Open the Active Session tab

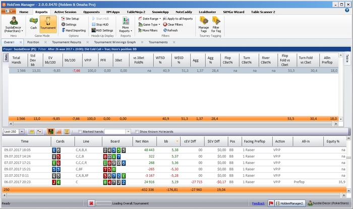[65, 12]
